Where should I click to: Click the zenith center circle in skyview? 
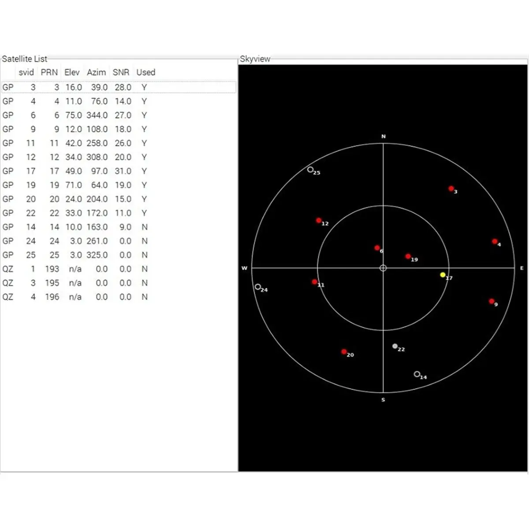coord(383,268)
